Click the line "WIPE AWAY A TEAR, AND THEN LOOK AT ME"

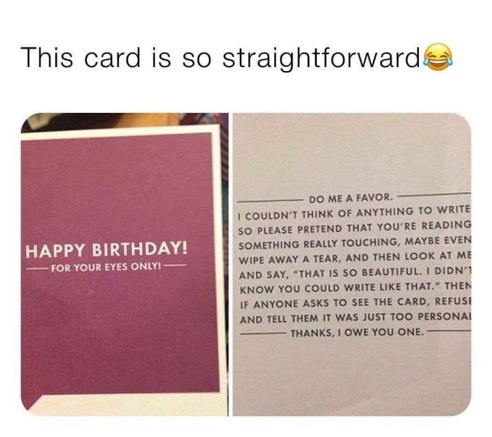pos(355,258)
